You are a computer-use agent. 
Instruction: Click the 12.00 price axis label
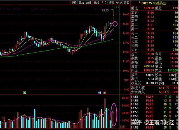click(126, 52)
